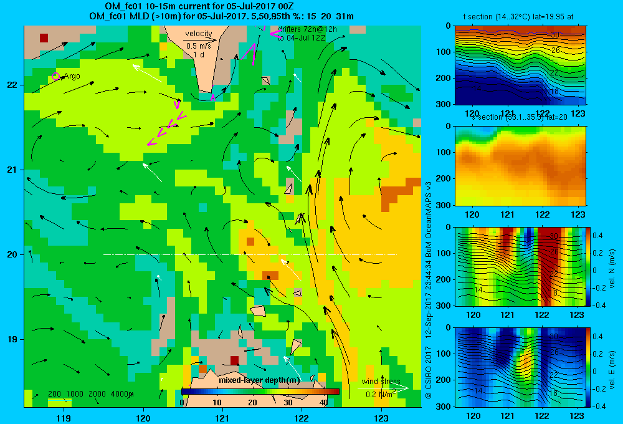Click the '200 1000 2000 4000m' bathymetry legend
This screenshot has height=424, width=623.
(x=90, y=394)
